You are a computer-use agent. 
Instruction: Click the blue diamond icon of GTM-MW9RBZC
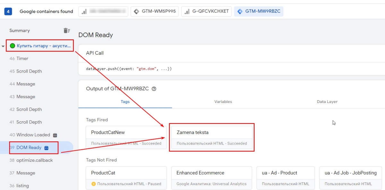pyautogui.click(x=240, y=12)
